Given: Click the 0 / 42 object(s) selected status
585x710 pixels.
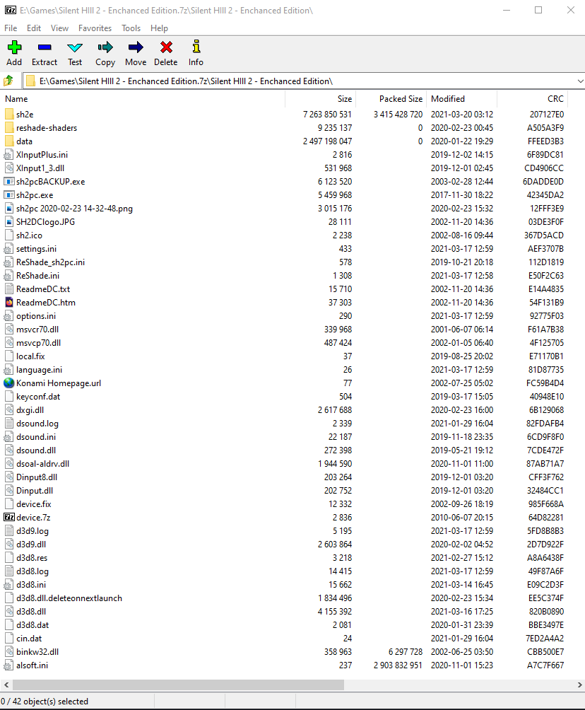Looking at the screenshot, I should [x=45, y=701].
